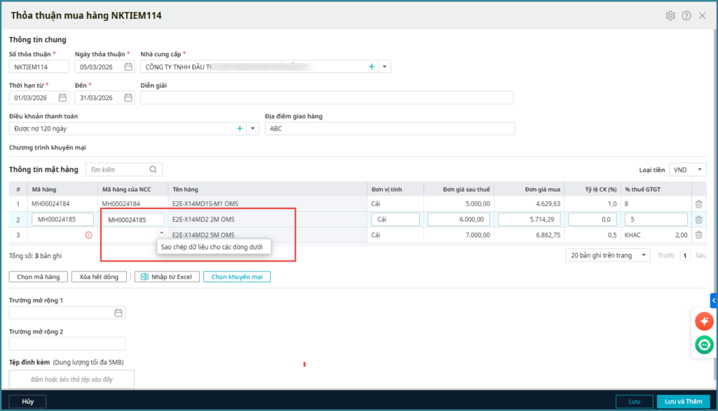Click Nhập từ Excel button
The image size is (718, 411).
(x=166, y=277)
